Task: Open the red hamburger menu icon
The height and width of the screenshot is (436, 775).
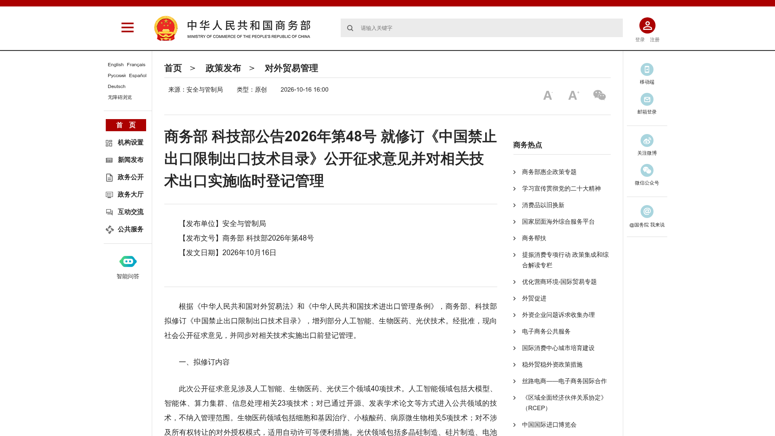Action: 128,27
